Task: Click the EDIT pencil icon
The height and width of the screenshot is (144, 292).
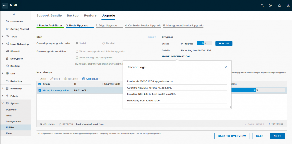Action: 52,79
